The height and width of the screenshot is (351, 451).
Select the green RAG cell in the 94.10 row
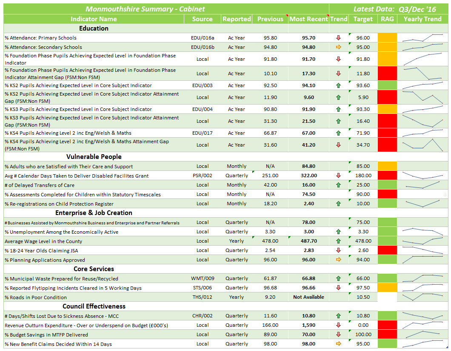(387, 85)
